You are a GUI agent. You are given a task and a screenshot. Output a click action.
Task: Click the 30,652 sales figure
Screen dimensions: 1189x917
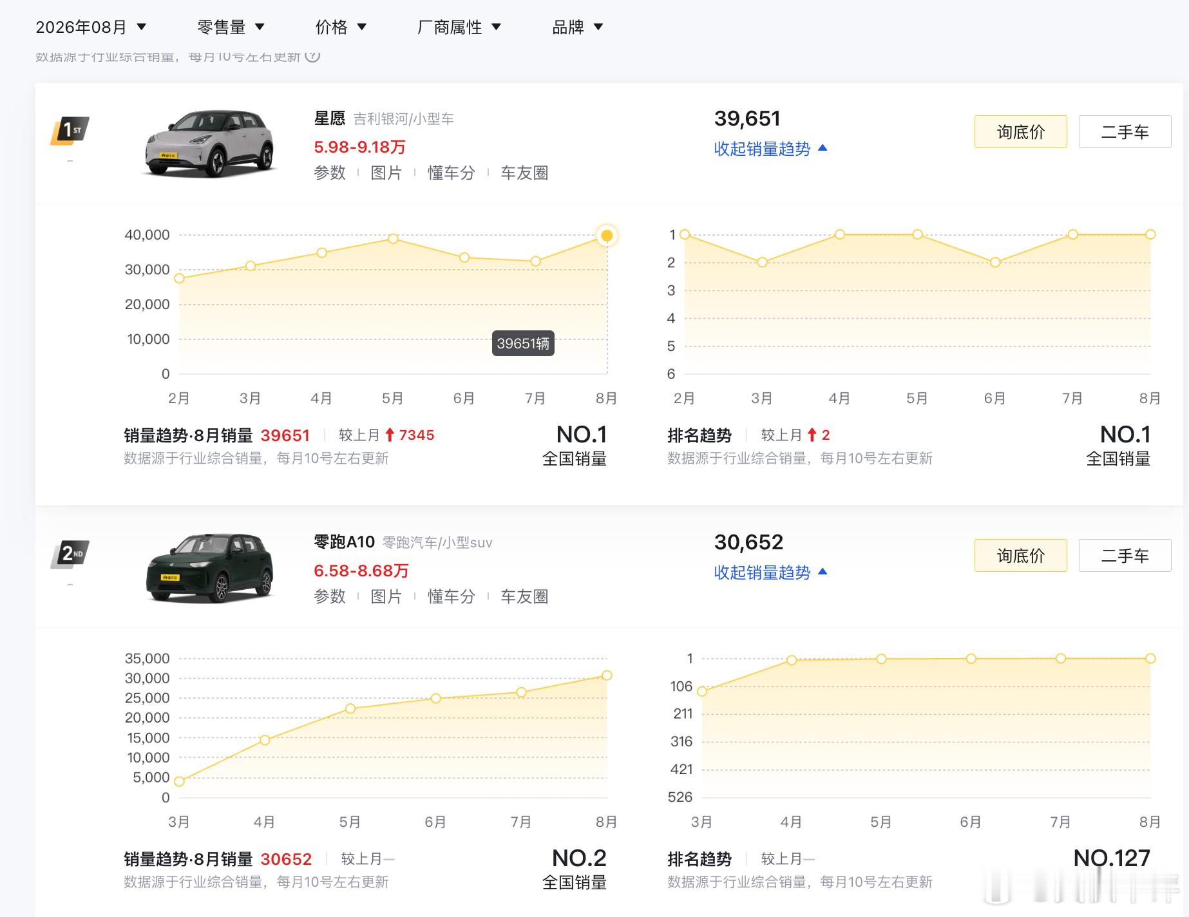pos(748,542)
